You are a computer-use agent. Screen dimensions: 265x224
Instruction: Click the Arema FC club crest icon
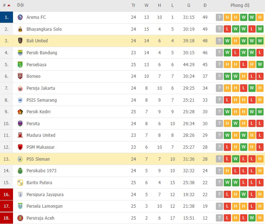(x=20, y=17)
